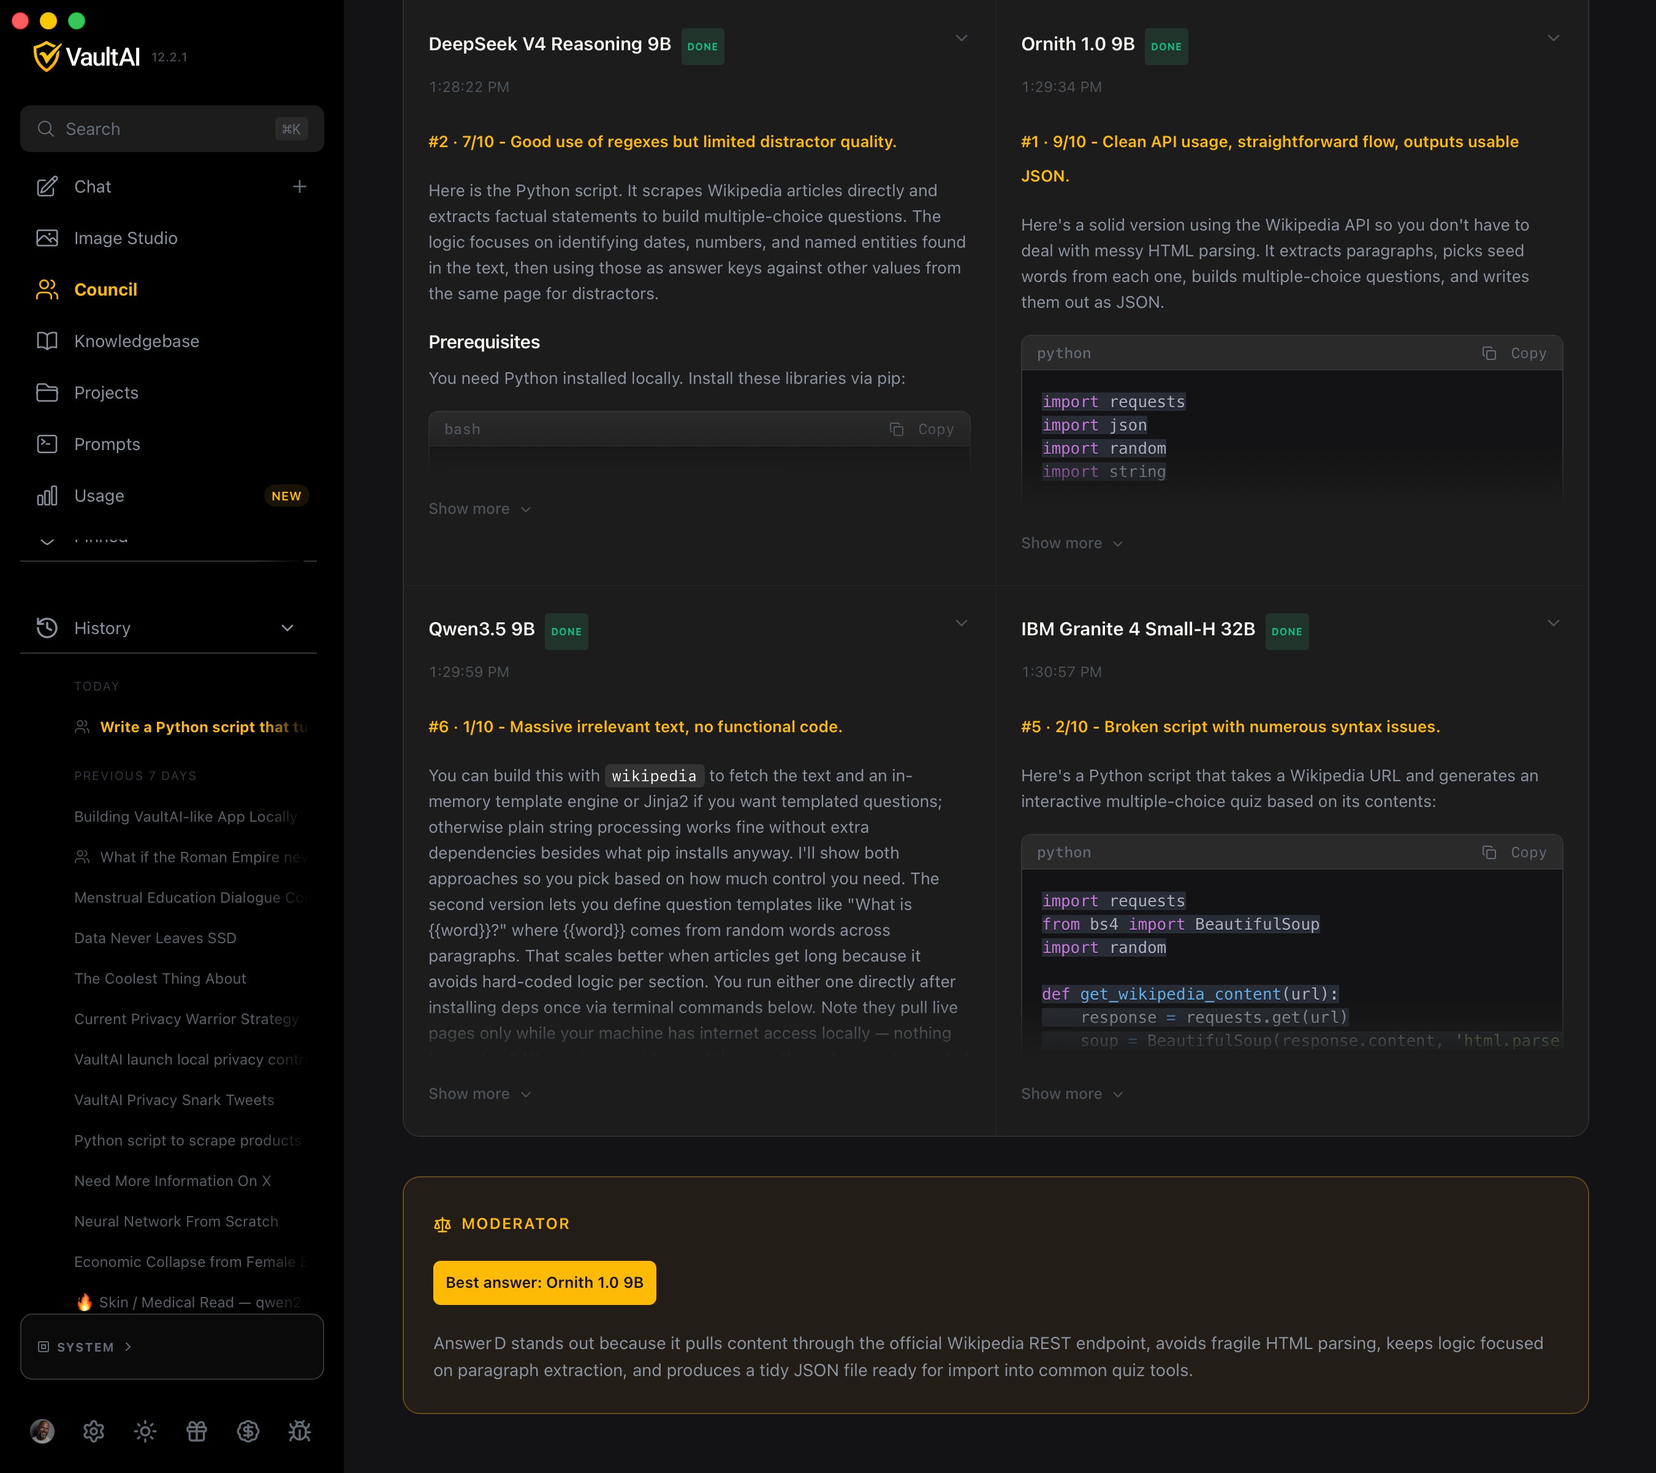Click 'Best answer: Ornith 1.0 9B' badge
Viewport: 1656px width, 1473px height.
coord(544,1282)
